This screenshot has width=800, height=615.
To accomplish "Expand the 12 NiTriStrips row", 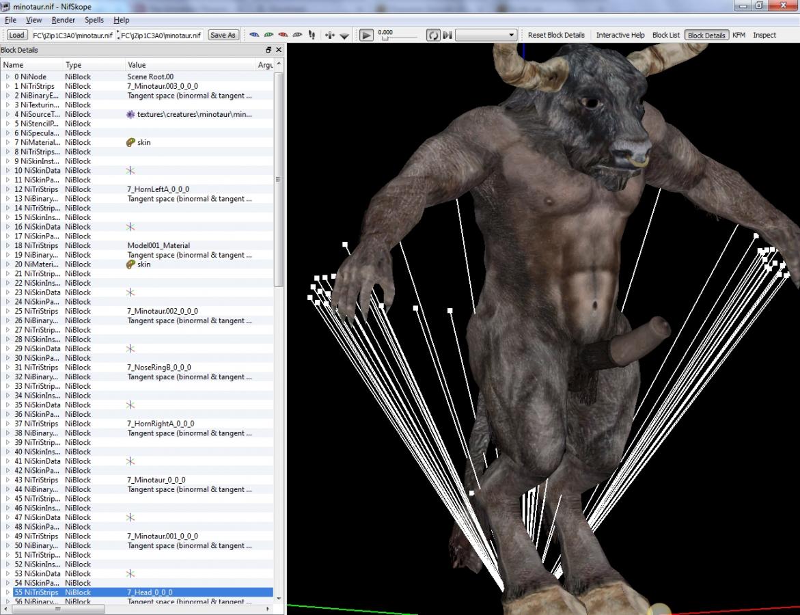I will tap(8, 189).
